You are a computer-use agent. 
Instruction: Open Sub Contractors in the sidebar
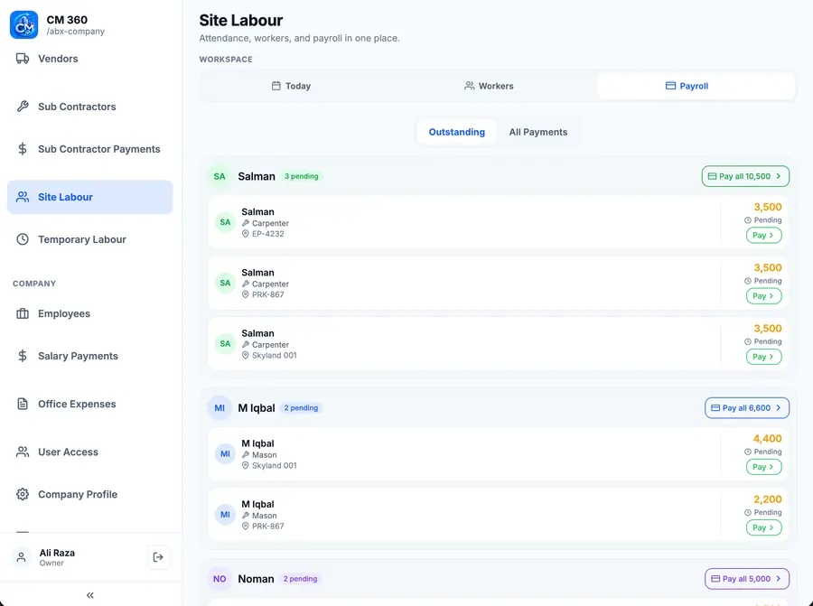point(89,107)
